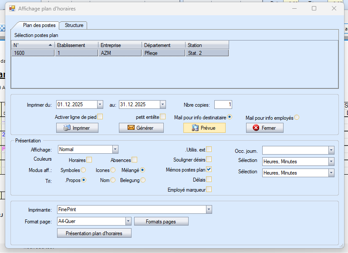This screenshot has height=253, width=348.
Task: Open the Imprimer du date picker
Action: pos(100,105)
